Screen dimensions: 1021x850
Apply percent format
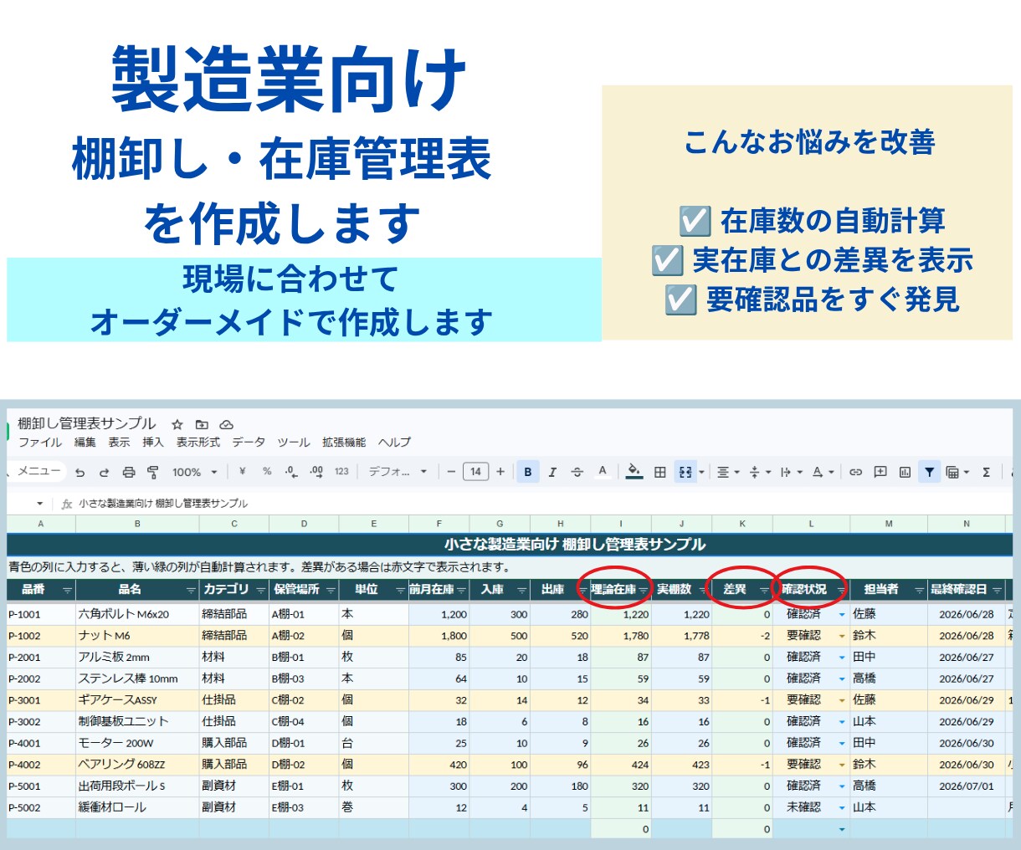[x=267, y=472]
